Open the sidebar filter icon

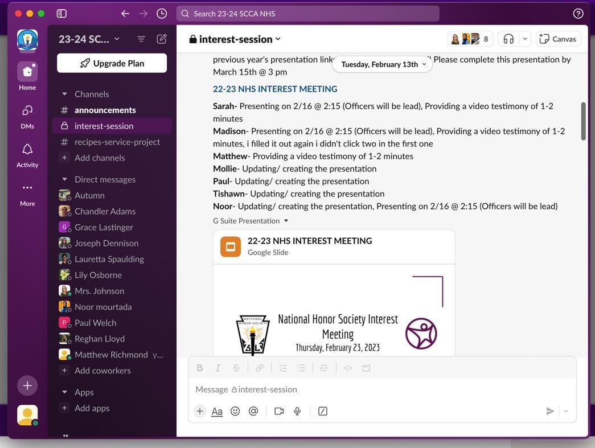click(x=141, y=39)
